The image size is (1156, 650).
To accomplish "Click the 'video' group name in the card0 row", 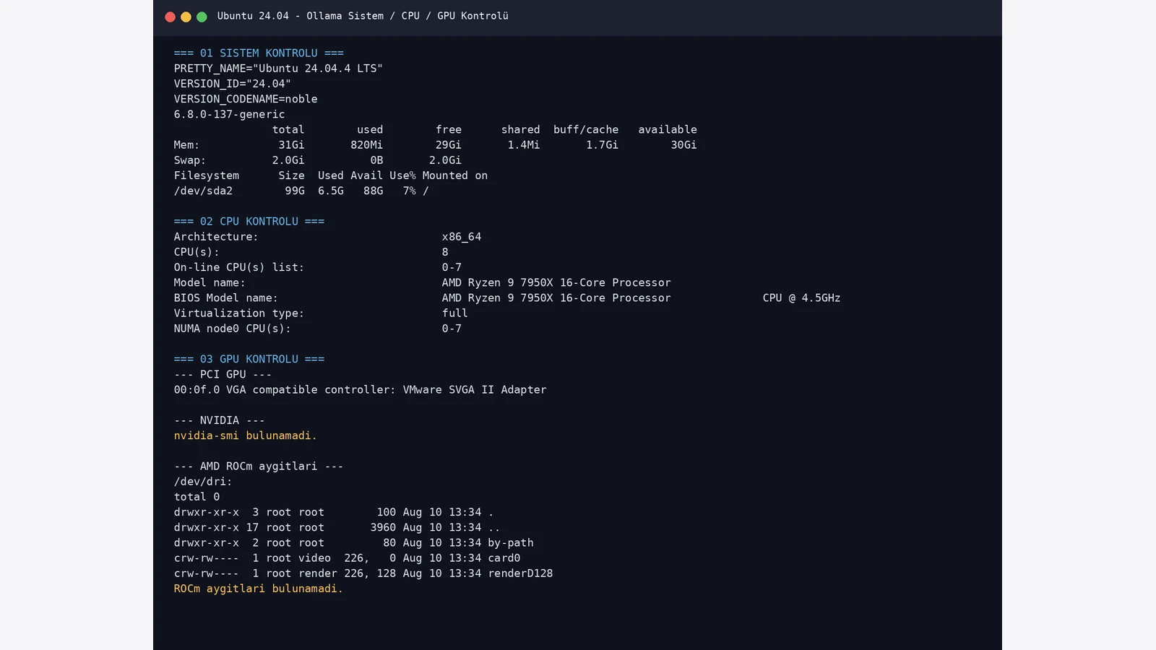I will (x=314, y=558).
